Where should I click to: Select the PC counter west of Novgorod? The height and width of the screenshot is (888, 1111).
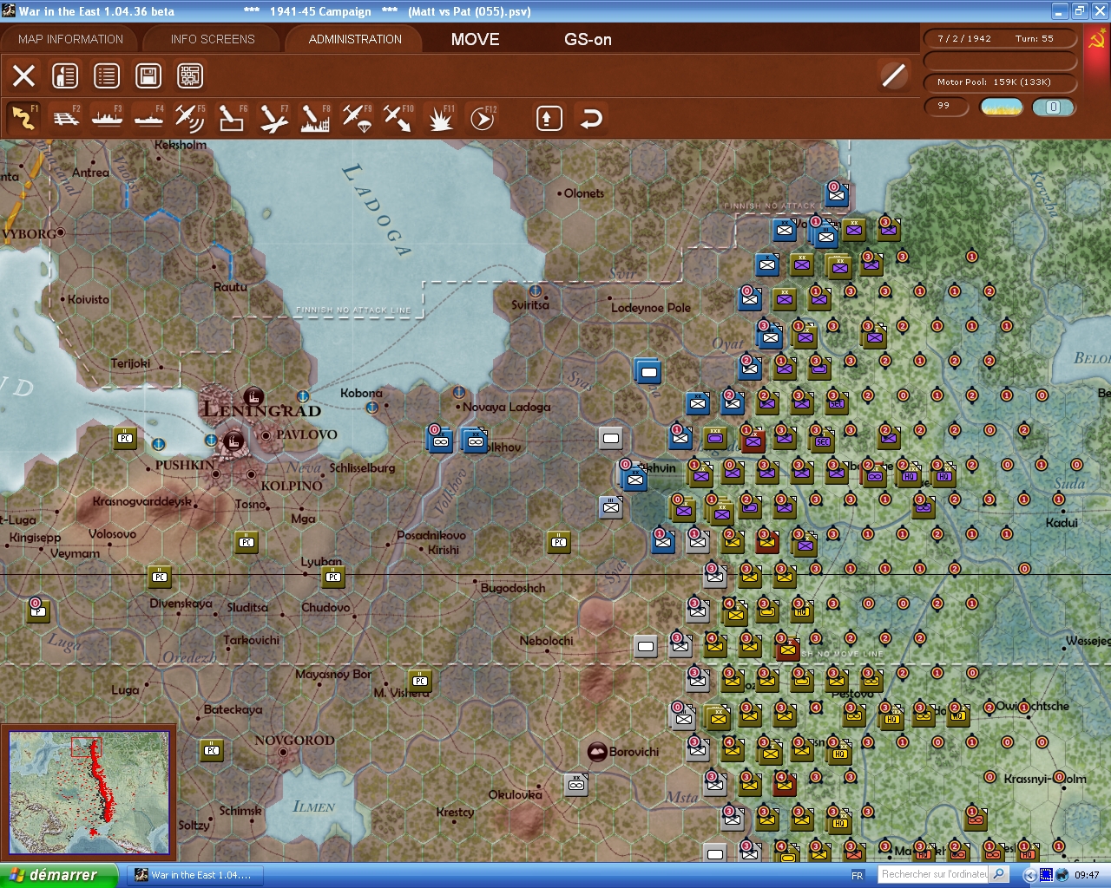pos(212,750)
